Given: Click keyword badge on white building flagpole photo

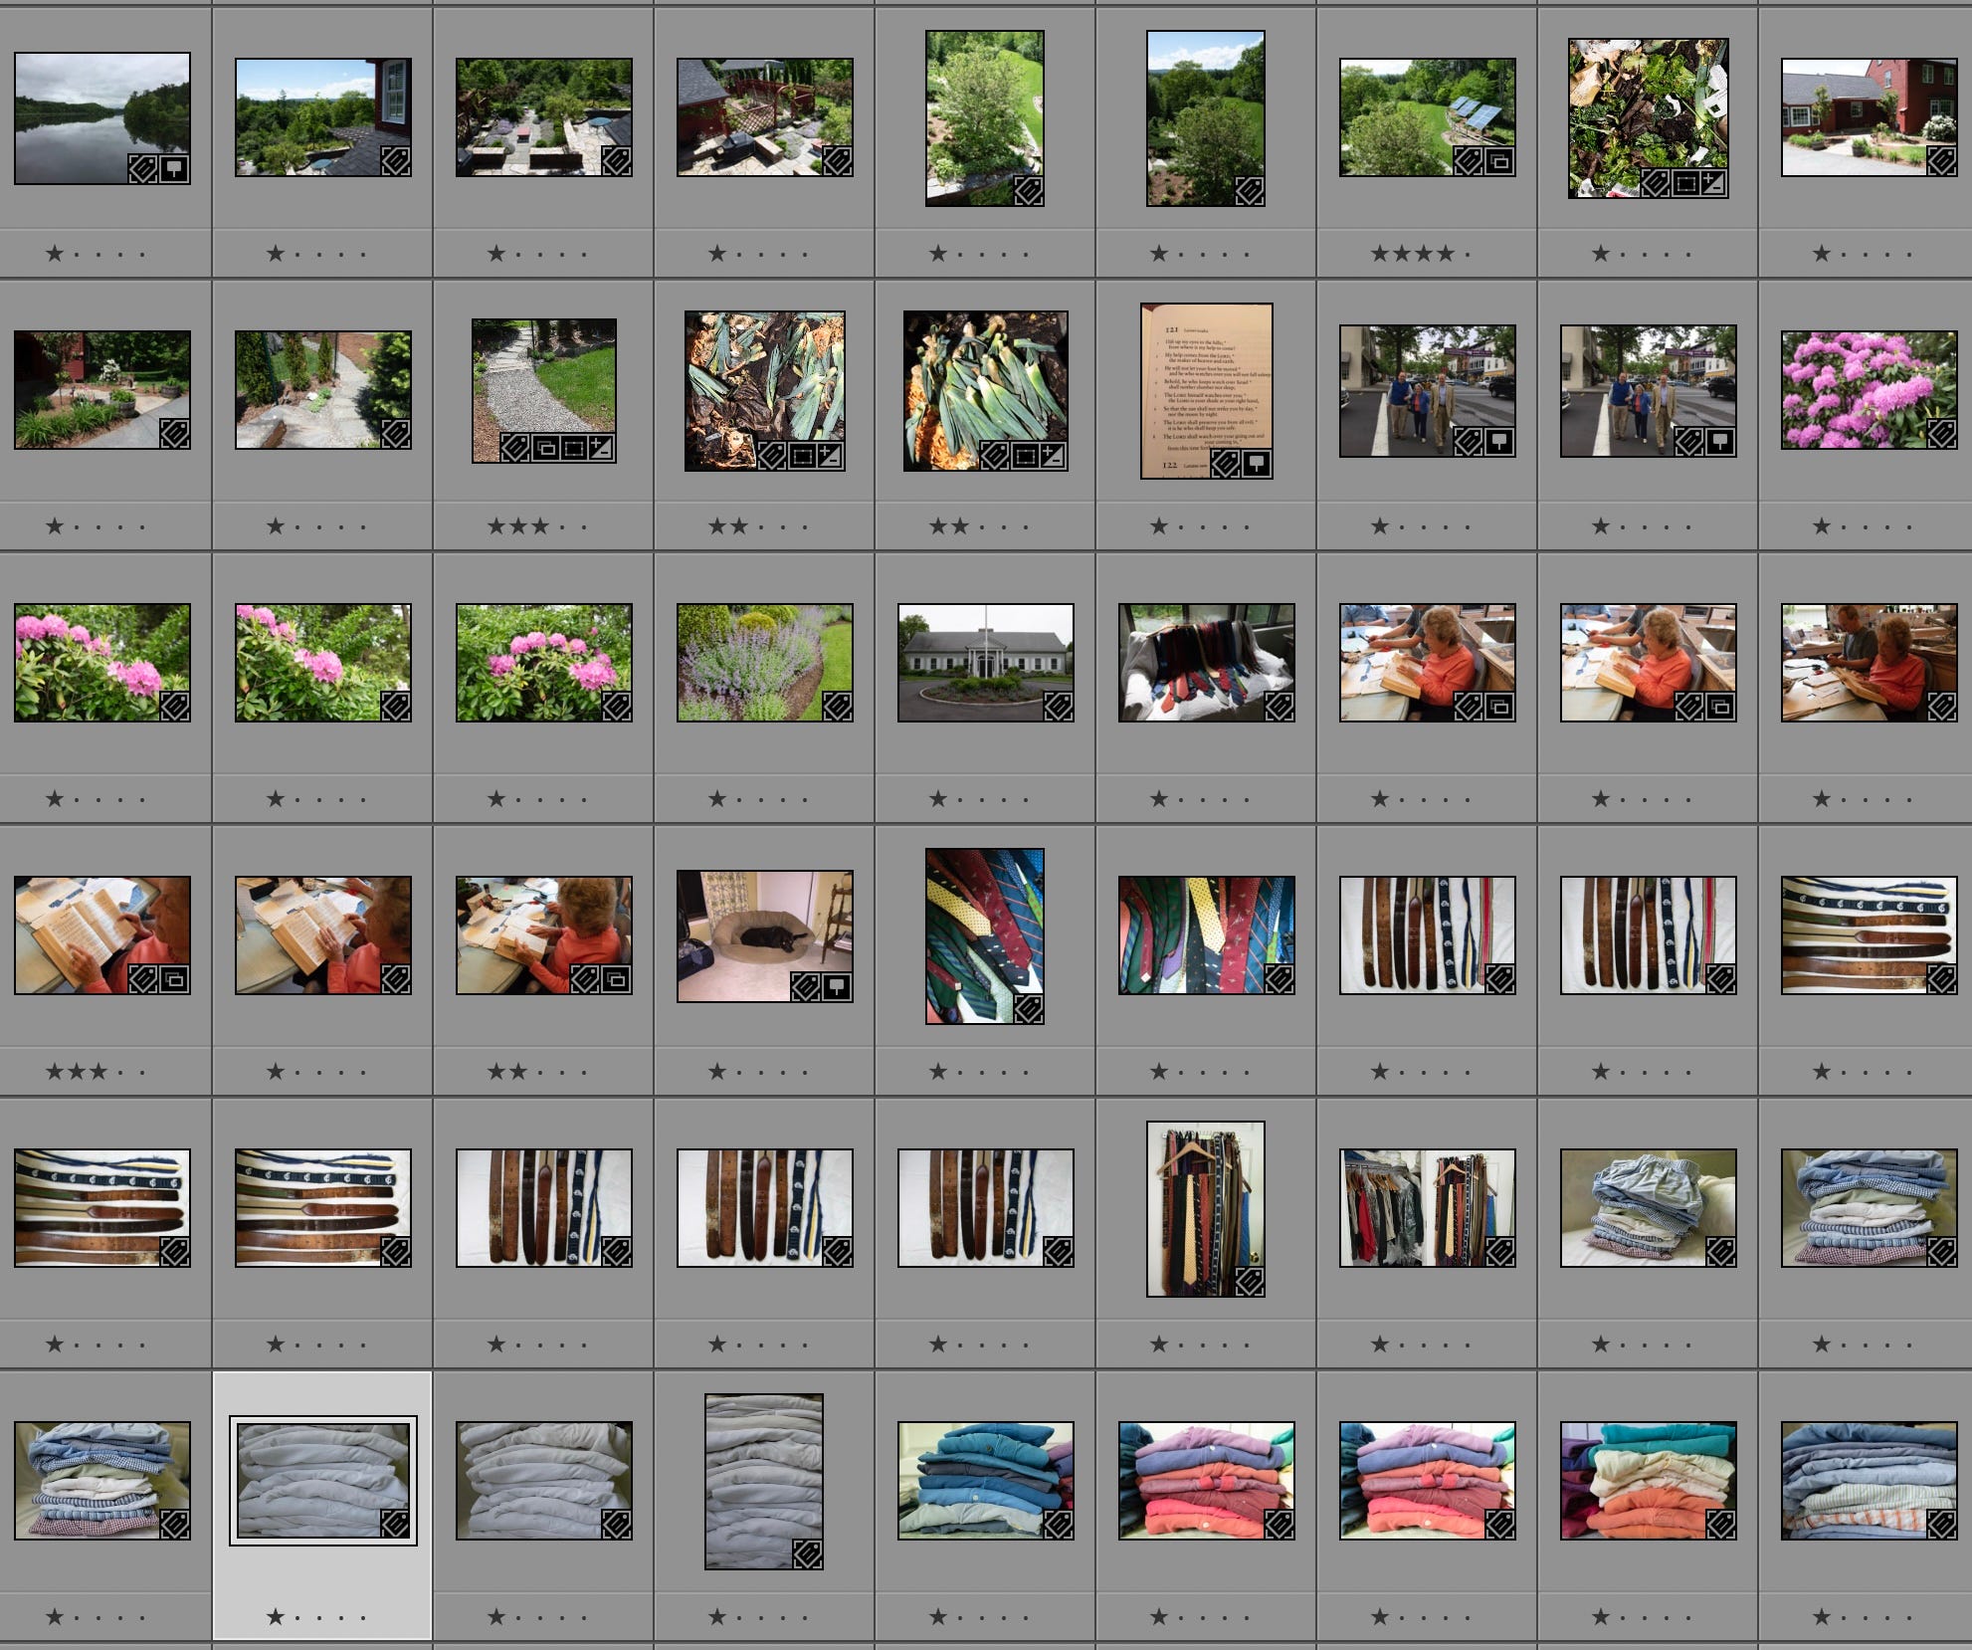Looking at the screenshot, I should [1059, 707].
